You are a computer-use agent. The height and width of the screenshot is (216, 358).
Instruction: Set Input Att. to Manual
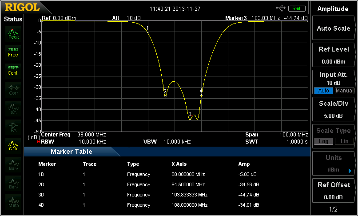tap(344, 91)
